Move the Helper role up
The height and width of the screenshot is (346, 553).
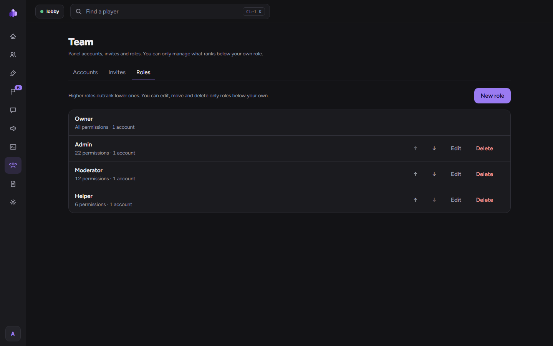pyautogui.click(x=416, y=200)
